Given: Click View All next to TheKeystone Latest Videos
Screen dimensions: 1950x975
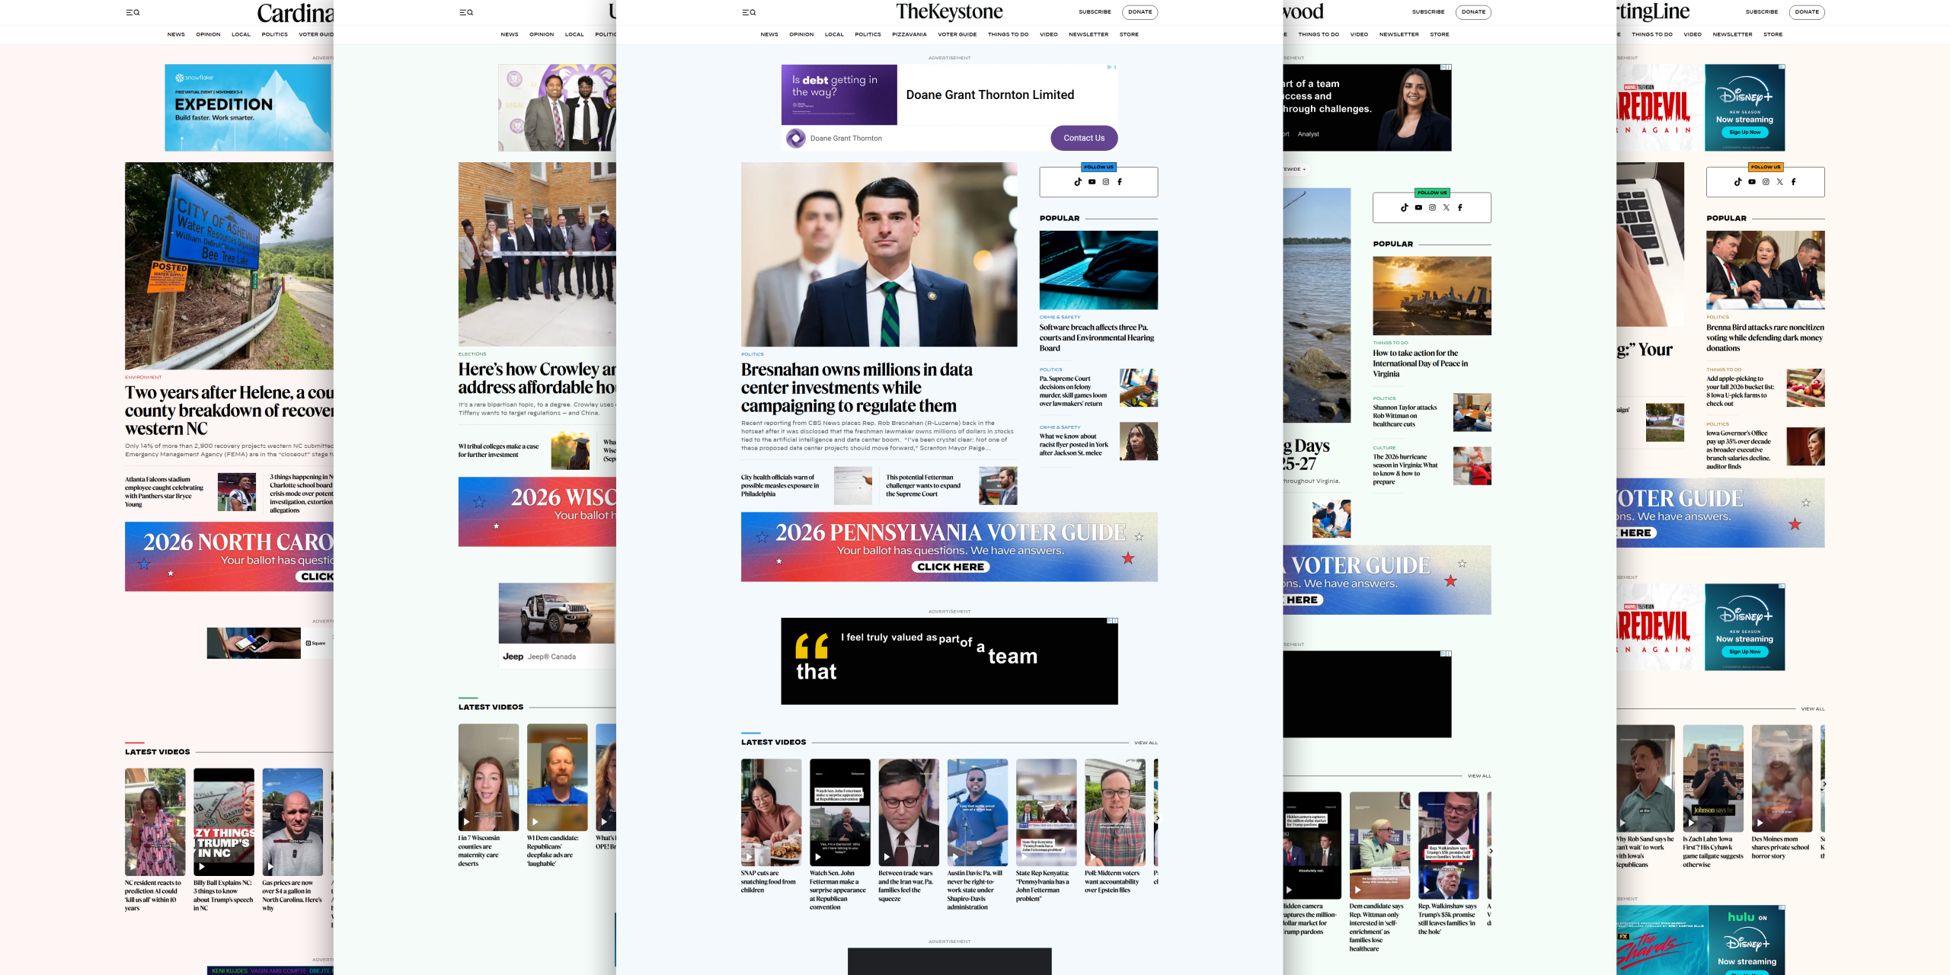Looking at the screenshot, I should pyautogui.click(x=1146, y=743).
